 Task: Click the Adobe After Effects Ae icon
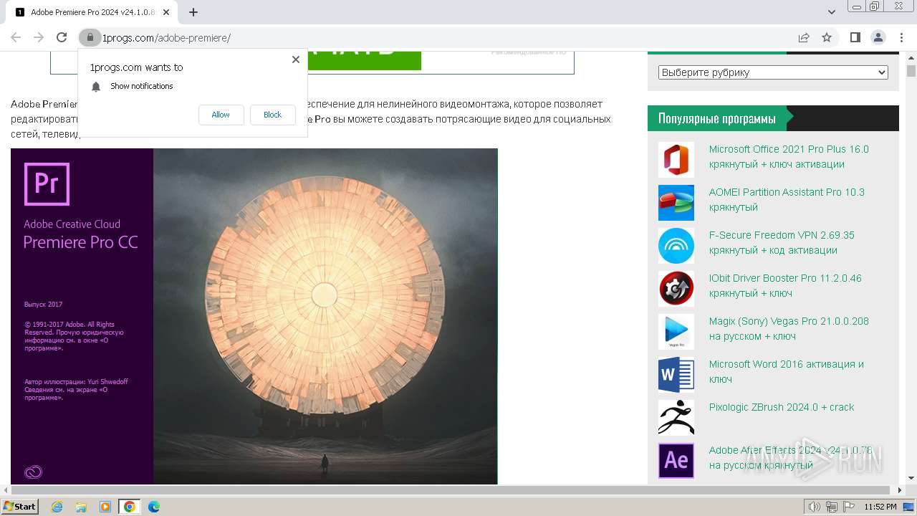click(x=676, y=461)
